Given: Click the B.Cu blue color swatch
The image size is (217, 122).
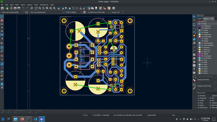Looking at the screenshot, I should click(200, 24).
